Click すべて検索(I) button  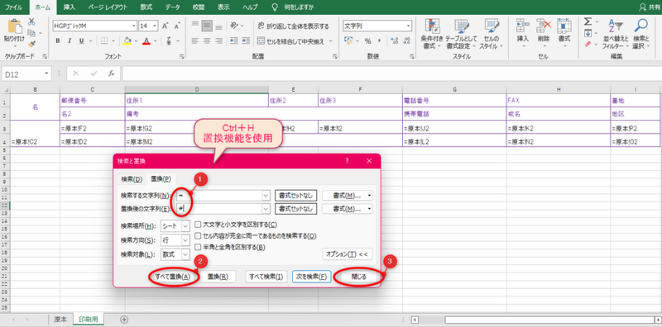click(x=266, y=277)
